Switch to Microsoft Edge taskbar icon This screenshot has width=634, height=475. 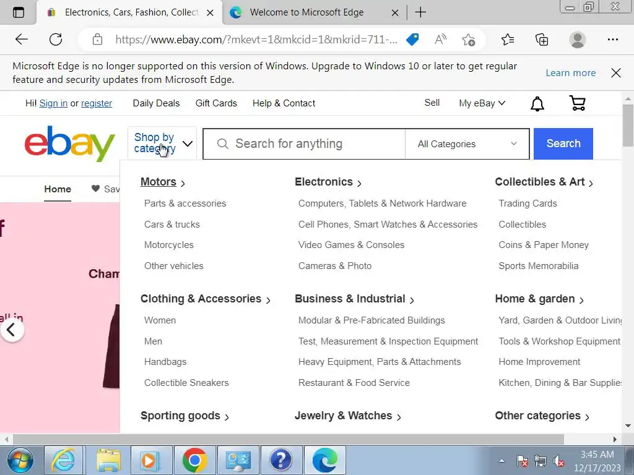[x=324, y=460]
